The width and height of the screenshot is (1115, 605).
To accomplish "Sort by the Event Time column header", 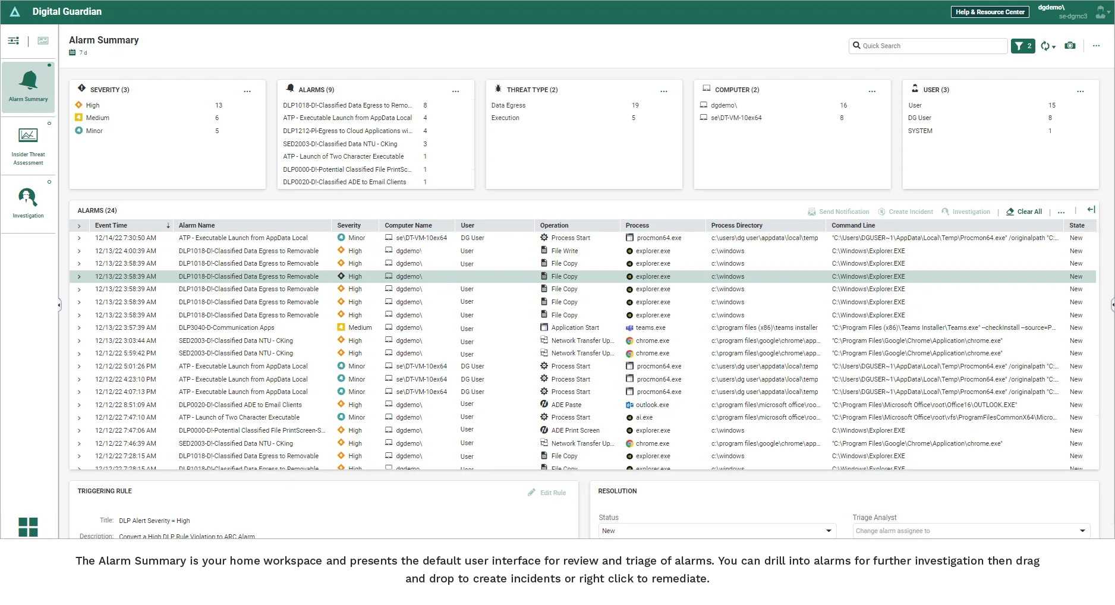I will pos(112,225).
